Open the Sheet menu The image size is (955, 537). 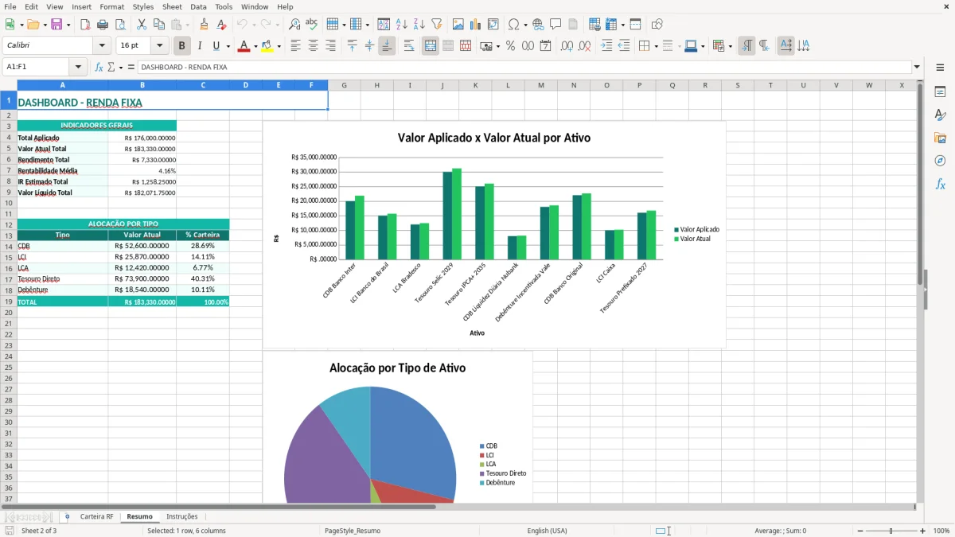pyautogui.click(x=172, y=6)
